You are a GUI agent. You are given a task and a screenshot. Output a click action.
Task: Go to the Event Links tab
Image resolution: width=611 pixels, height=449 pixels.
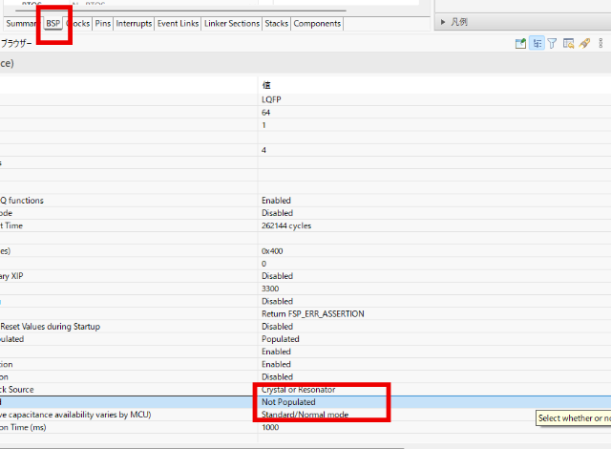tap(179, 24)
